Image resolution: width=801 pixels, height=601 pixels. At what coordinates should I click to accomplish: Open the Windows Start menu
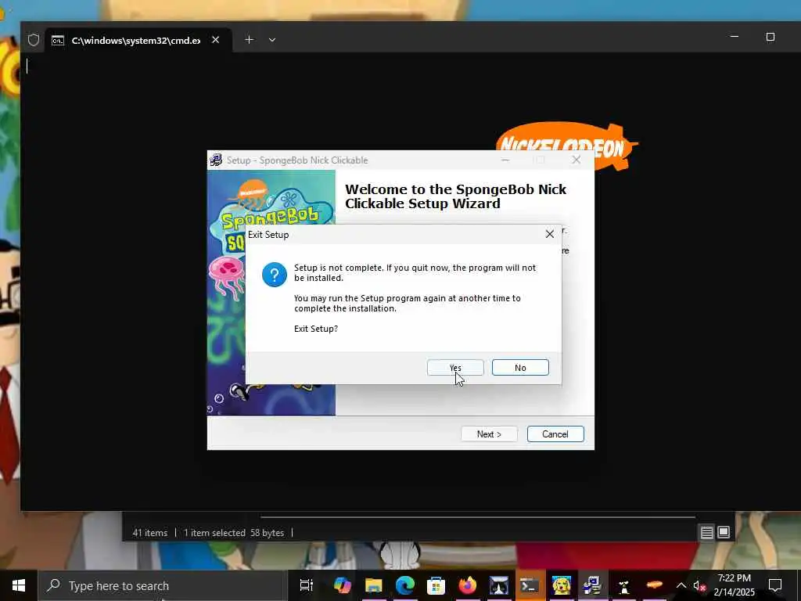pyautogui.click(x=19, y=585)
